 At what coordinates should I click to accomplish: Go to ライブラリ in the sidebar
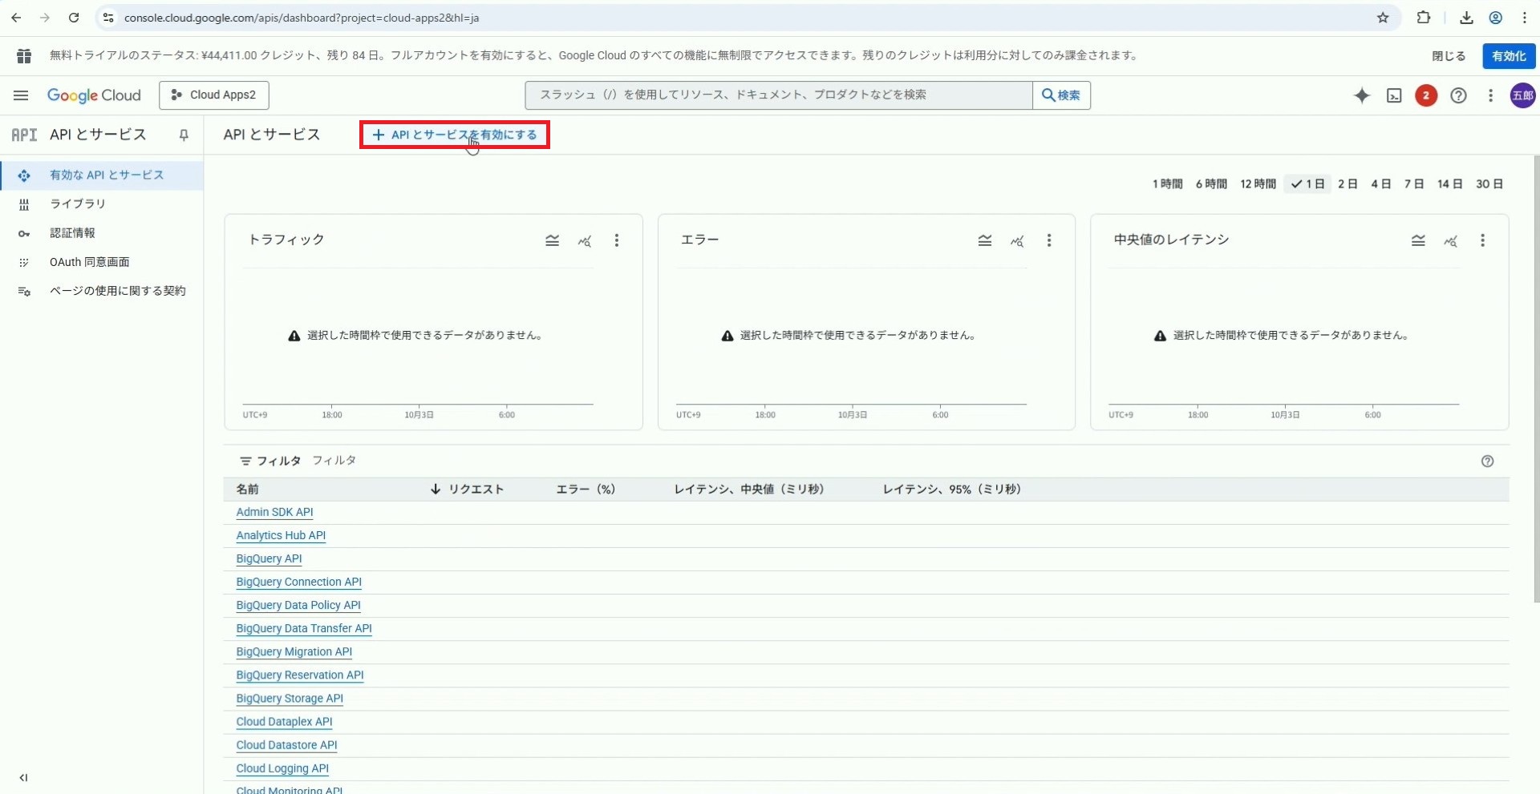click(x=78, y=204)
